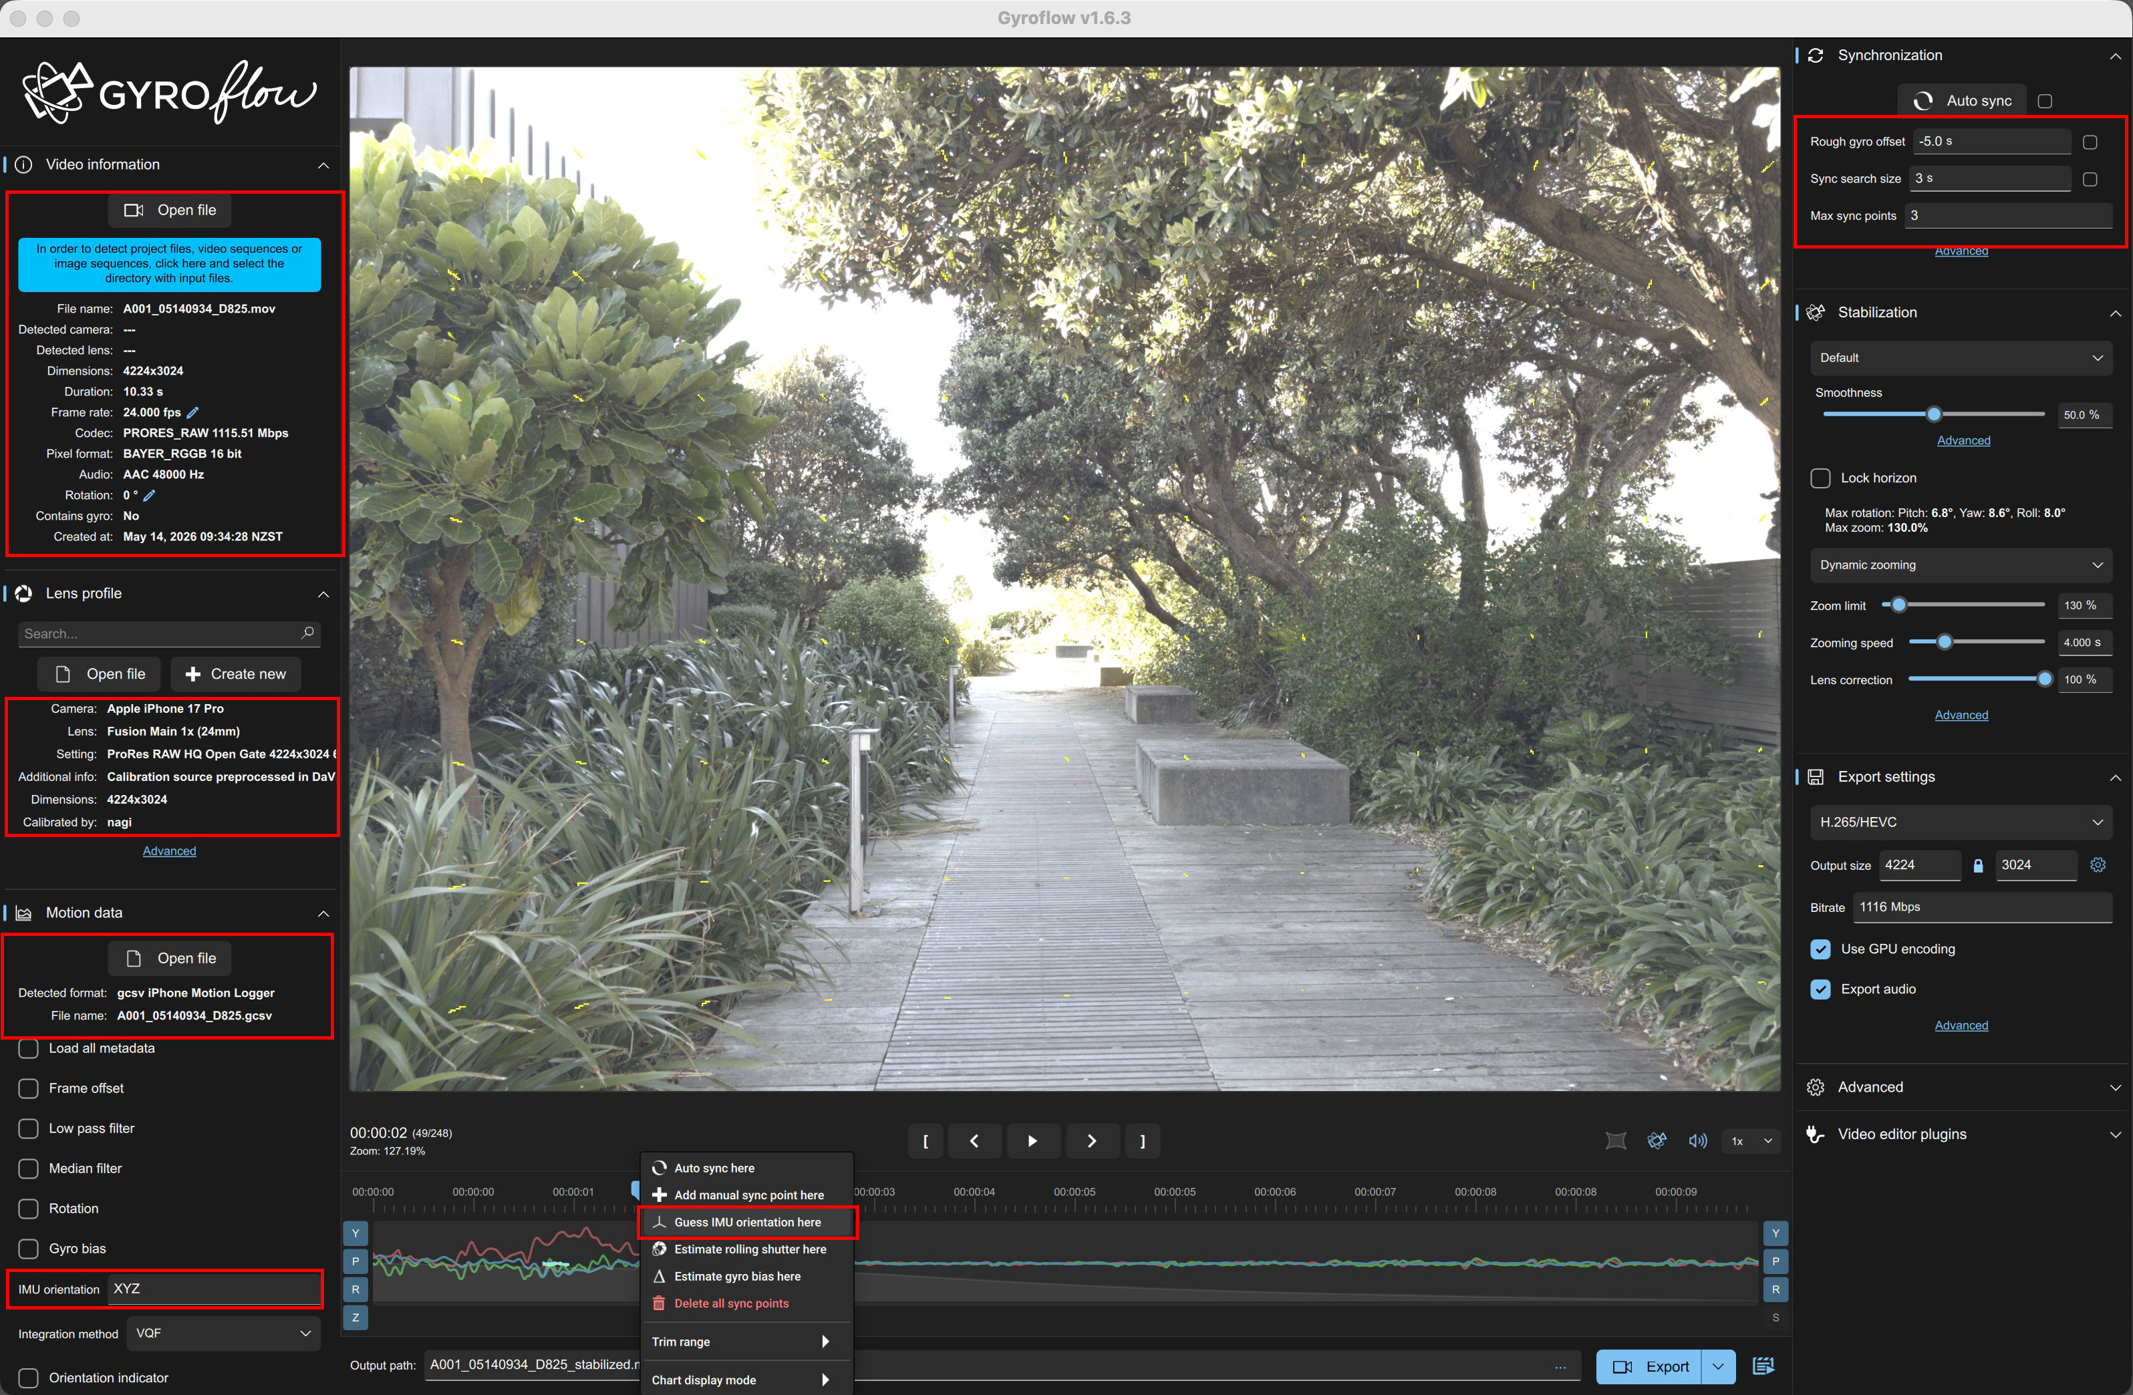Choose Auto sync here from context menu
This screenshot has height=1395, width=2133.
click(746, 1169)
